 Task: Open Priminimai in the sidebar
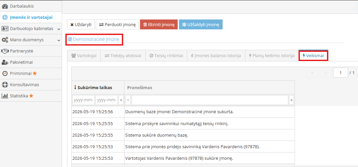click(x=31, y=74)
